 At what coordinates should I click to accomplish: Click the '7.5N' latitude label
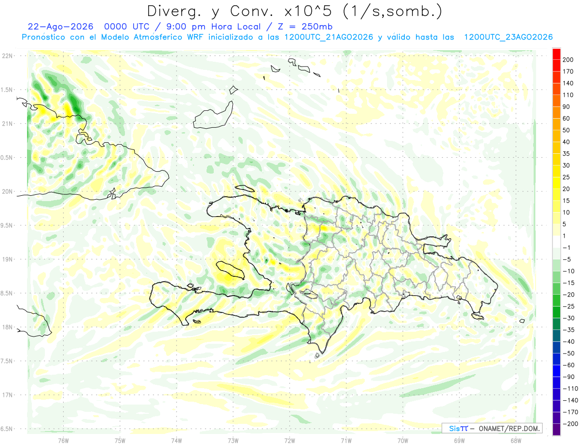pos(6,361)
